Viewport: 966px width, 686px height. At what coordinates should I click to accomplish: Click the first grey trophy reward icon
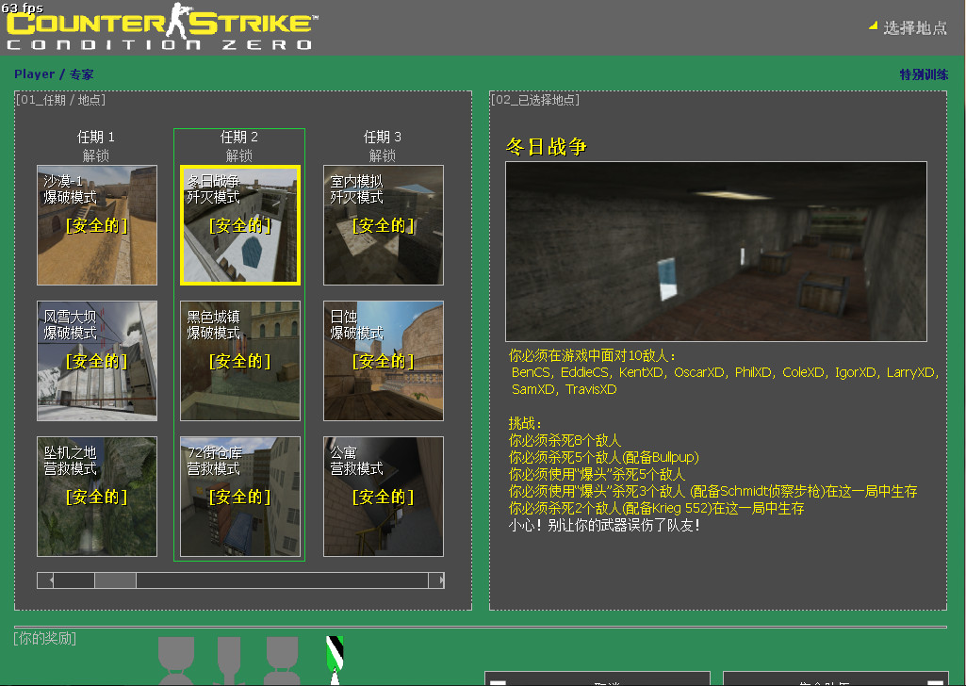point(176,661)
